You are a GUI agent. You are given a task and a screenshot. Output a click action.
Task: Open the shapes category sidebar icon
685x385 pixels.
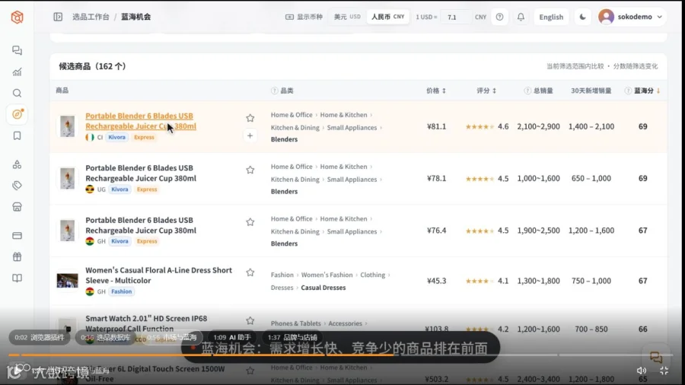(x=17, y=164)
